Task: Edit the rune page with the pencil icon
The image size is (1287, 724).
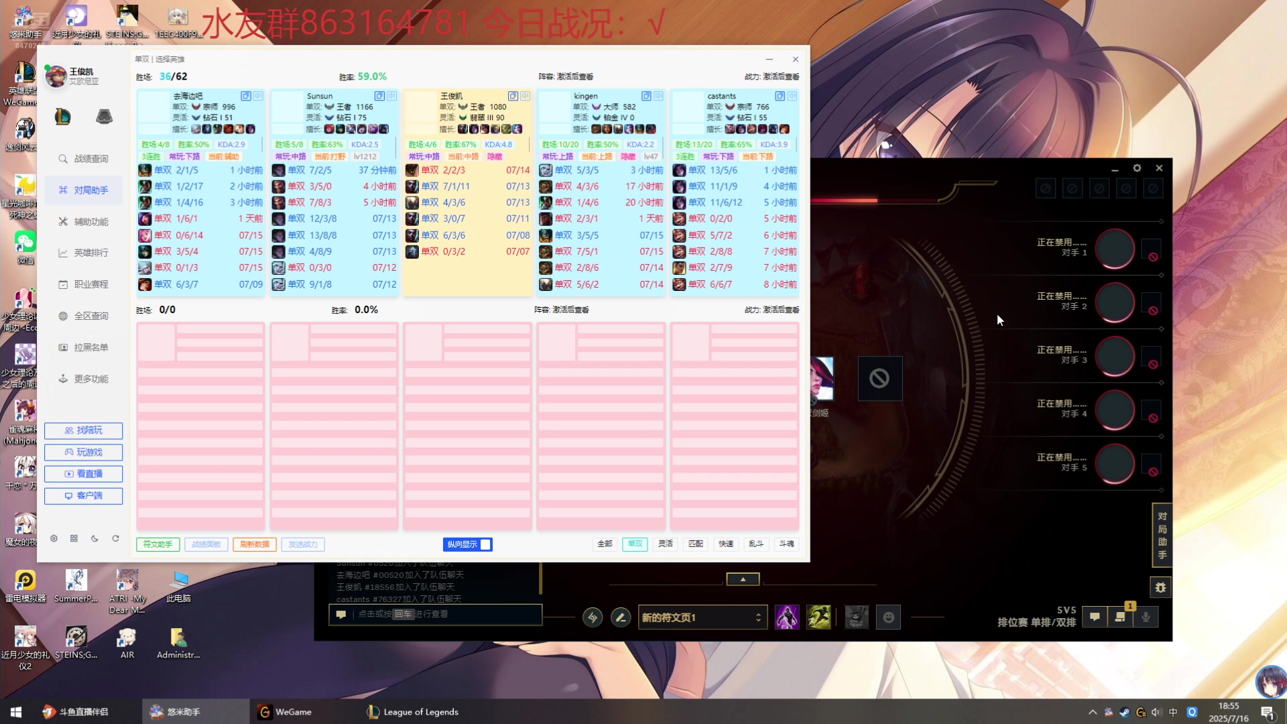Action: pos(621,617)
